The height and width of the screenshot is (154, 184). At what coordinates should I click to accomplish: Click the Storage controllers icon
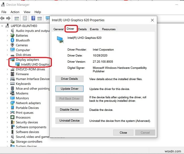pyautogui.click(x=12, y=141)
